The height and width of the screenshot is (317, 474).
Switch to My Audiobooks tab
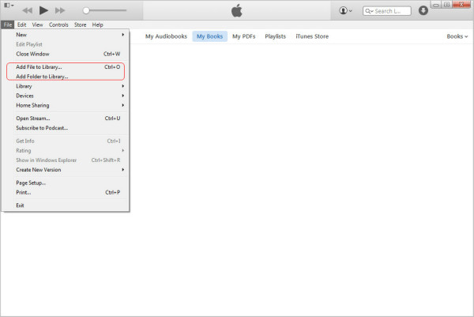coord(166,36)
